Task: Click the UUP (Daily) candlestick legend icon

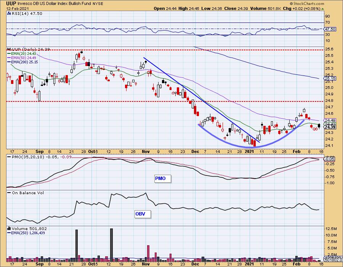Action: pos(9,49)
